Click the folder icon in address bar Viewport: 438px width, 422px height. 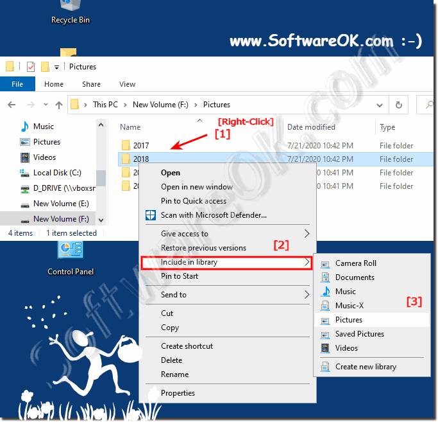pos(74,105)
